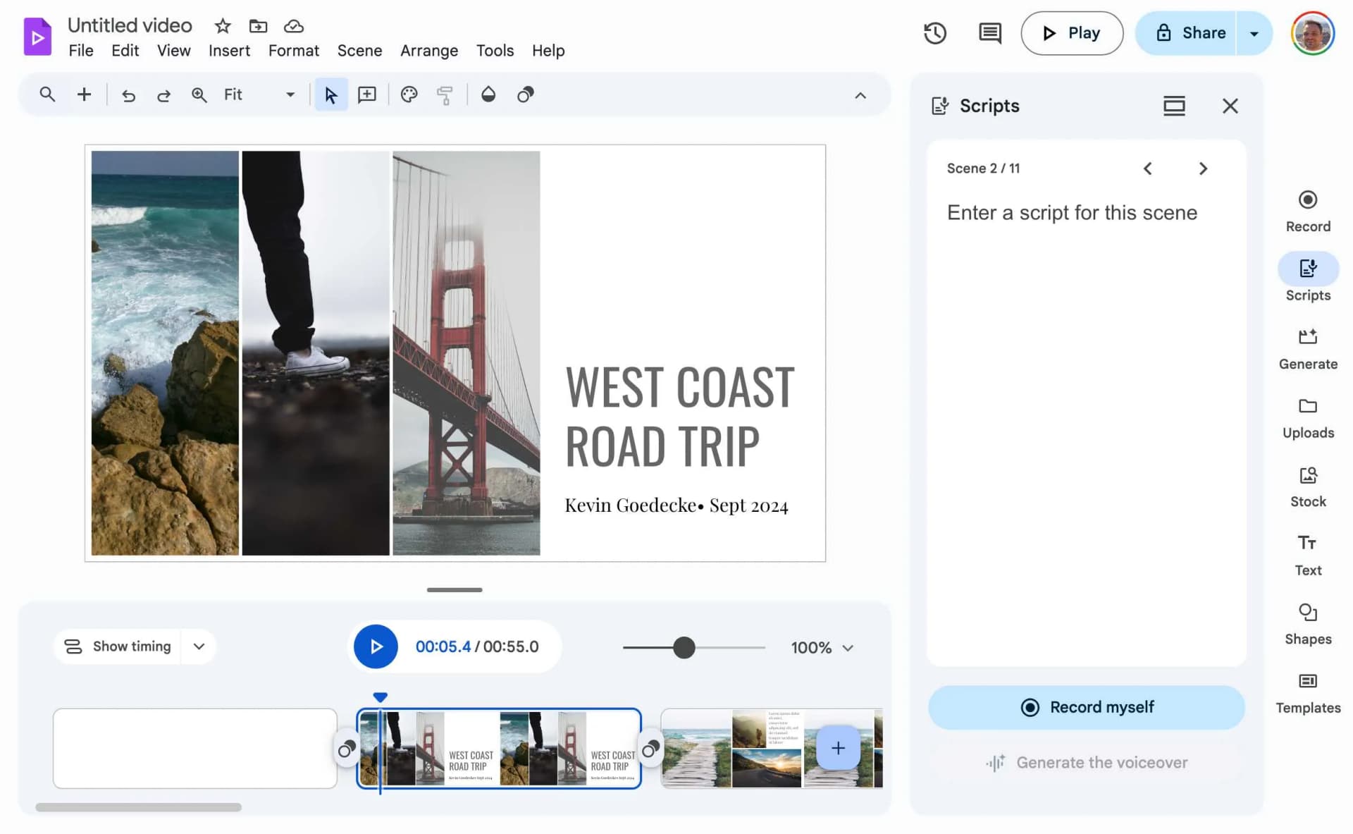Expand the timeline 100% zoom dropdown
The width and height of the screenshot is (1353, 834).
(822, 647)
